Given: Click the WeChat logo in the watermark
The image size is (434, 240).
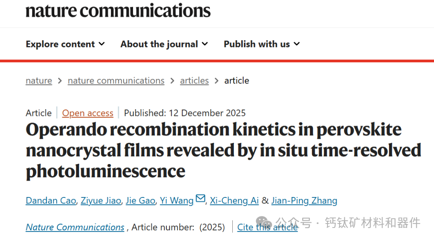Looking at the screenshot, I should coord(264,222).
